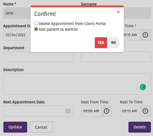
Task: Click the Cancel button
Action: click(41, 127)
